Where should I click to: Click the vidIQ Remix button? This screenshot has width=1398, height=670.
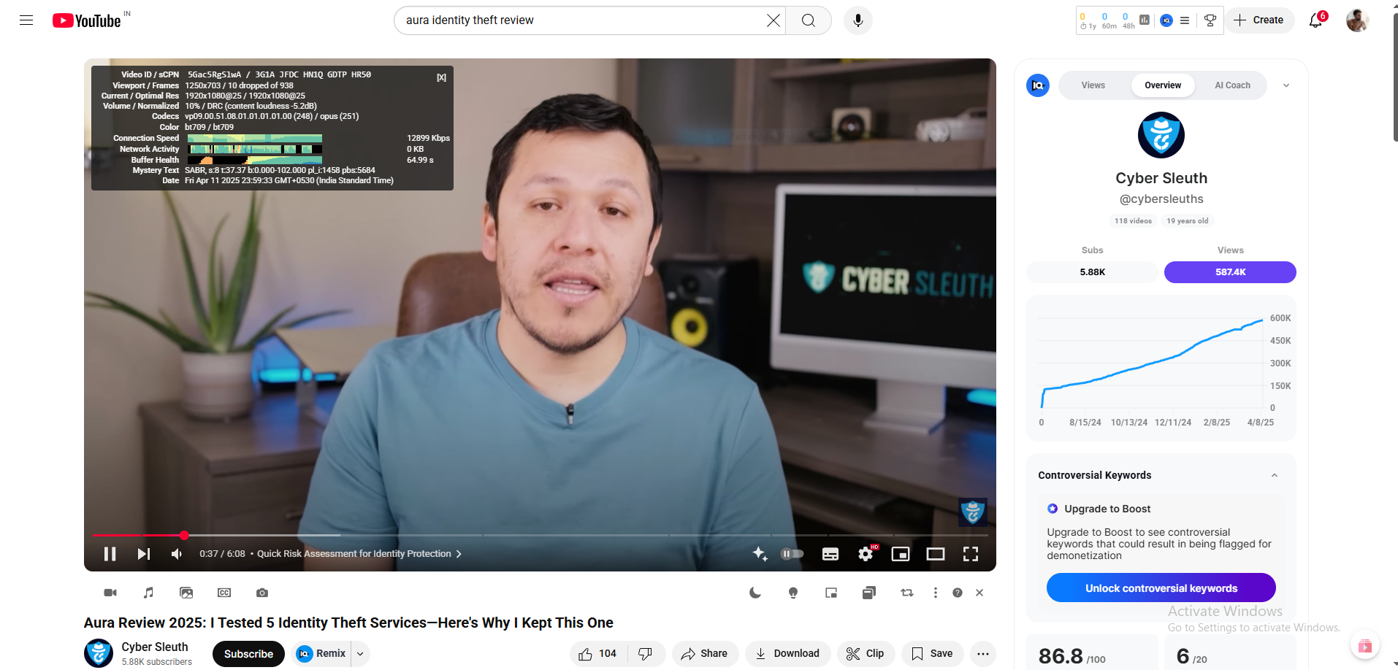click(x=321, y=654)
